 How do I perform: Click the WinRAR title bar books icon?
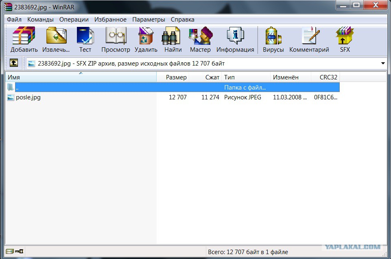(8, 7)
